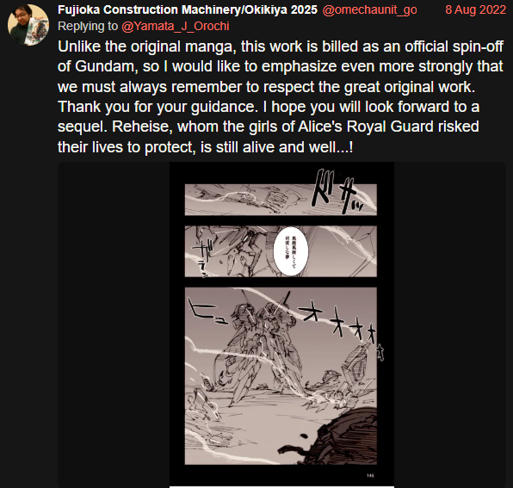
Task: Click the tweet text about Gundam spin-off
Action: pyautogui.click(x=281, y=96)
